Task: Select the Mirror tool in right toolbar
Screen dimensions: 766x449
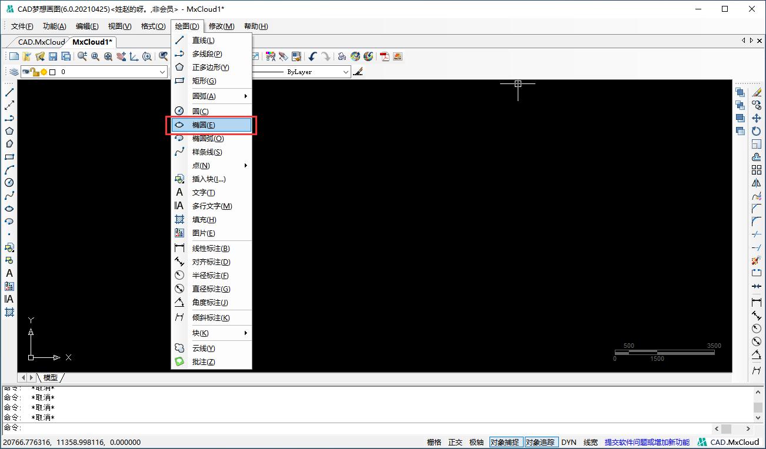Action: click(x=757, y=183)
